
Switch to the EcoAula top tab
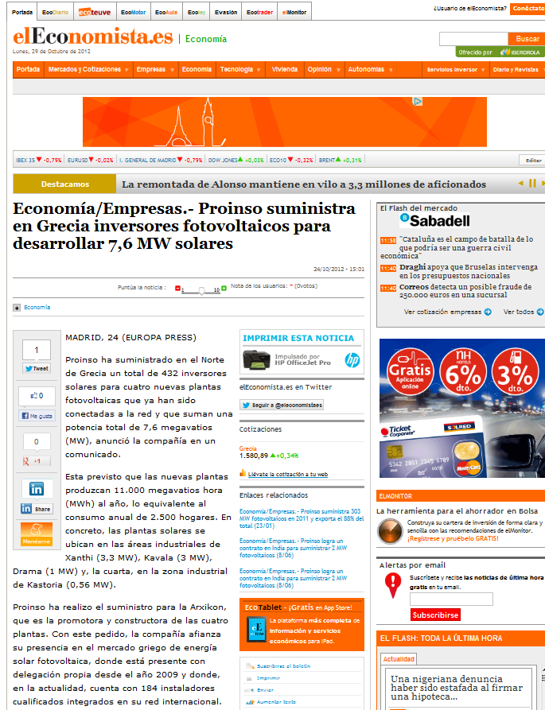(x=166, y=12)
